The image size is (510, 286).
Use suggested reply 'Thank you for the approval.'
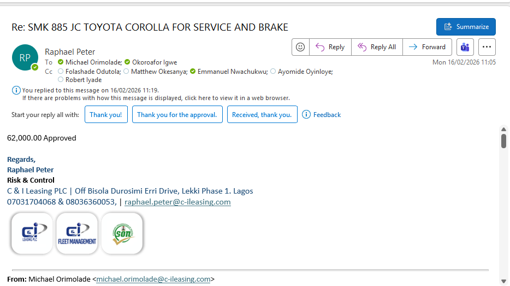click(177, 114)
